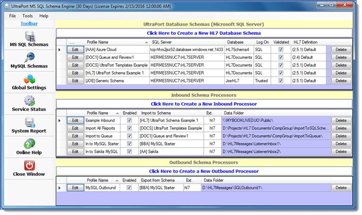Click the Toolbar link
This screenshot has height=215, width=362.
click(29, 24)
